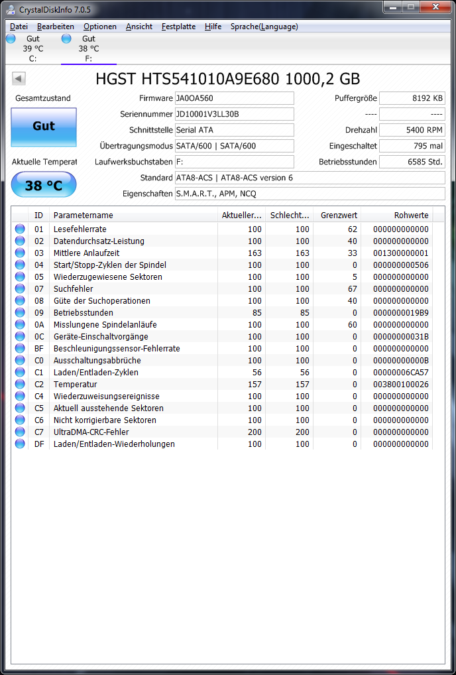
Task: Click the Schlecht column header
Action: coord(289,215)
